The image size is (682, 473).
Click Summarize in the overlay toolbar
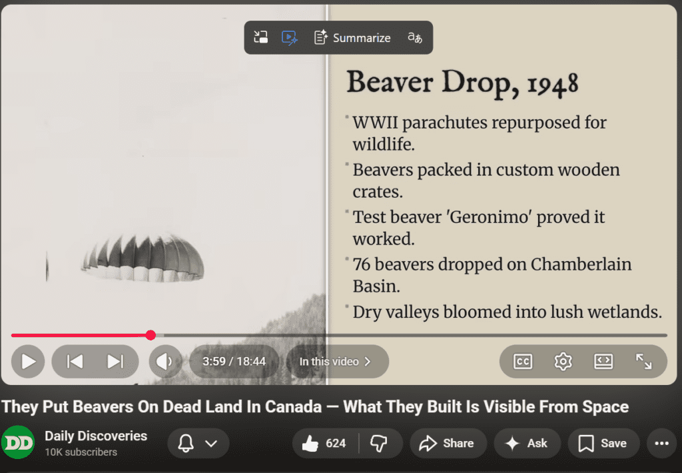coord(352,38)
